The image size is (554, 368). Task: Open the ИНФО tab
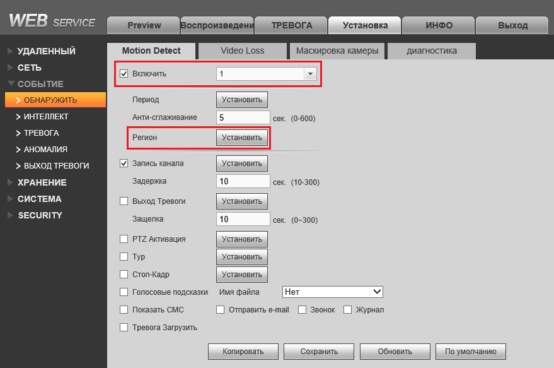point(439,25)
